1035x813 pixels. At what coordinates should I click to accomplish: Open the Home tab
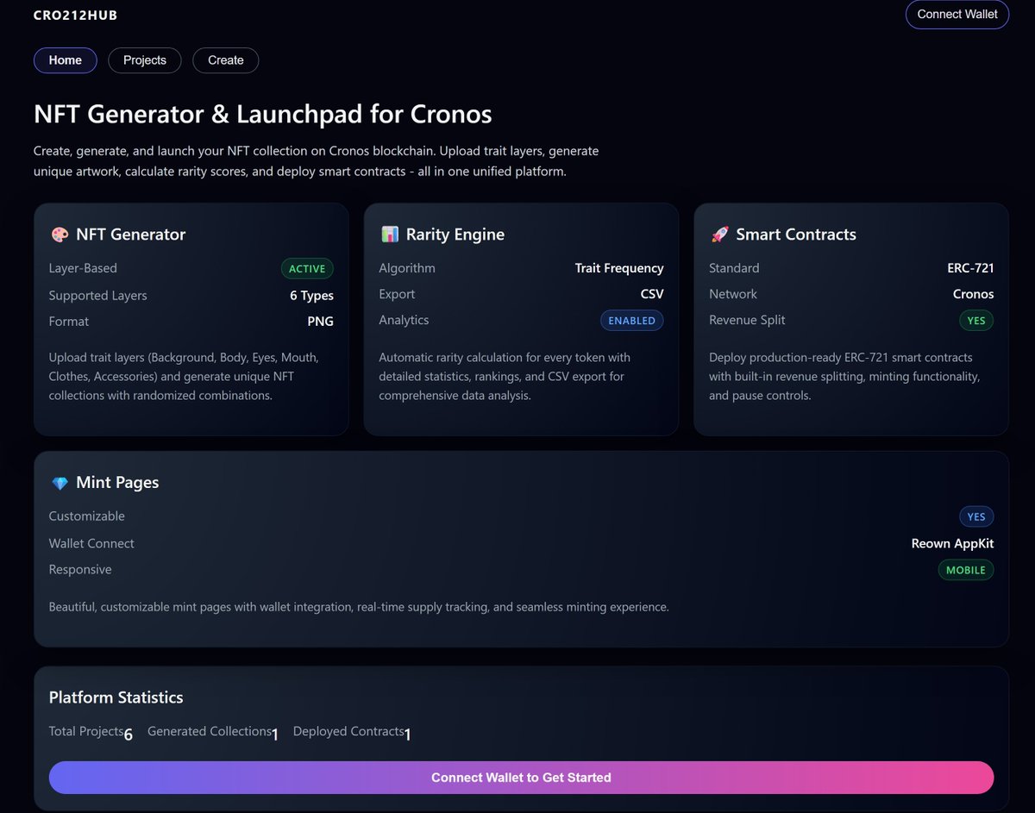click(x=66, y=60)
